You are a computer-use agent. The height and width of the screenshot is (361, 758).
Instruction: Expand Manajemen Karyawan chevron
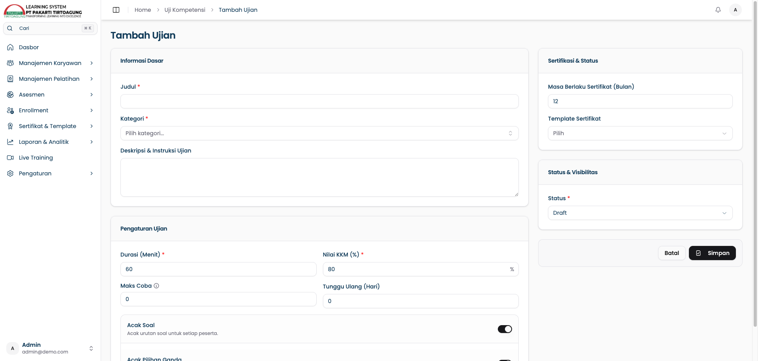tap(92, 63)
